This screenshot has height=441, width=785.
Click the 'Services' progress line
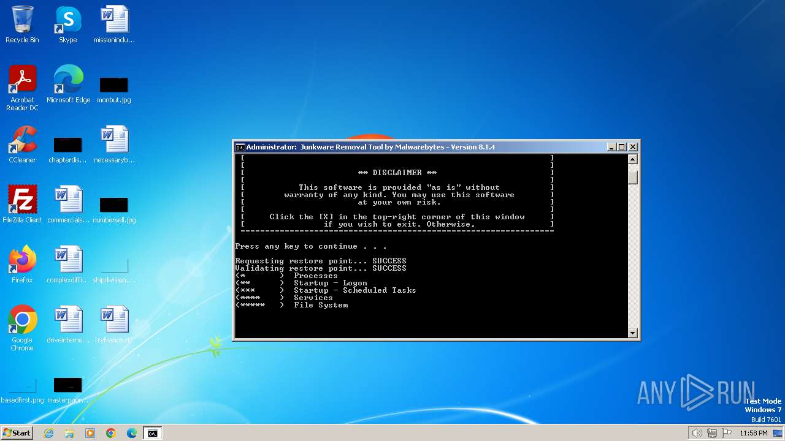coord(284,298)
